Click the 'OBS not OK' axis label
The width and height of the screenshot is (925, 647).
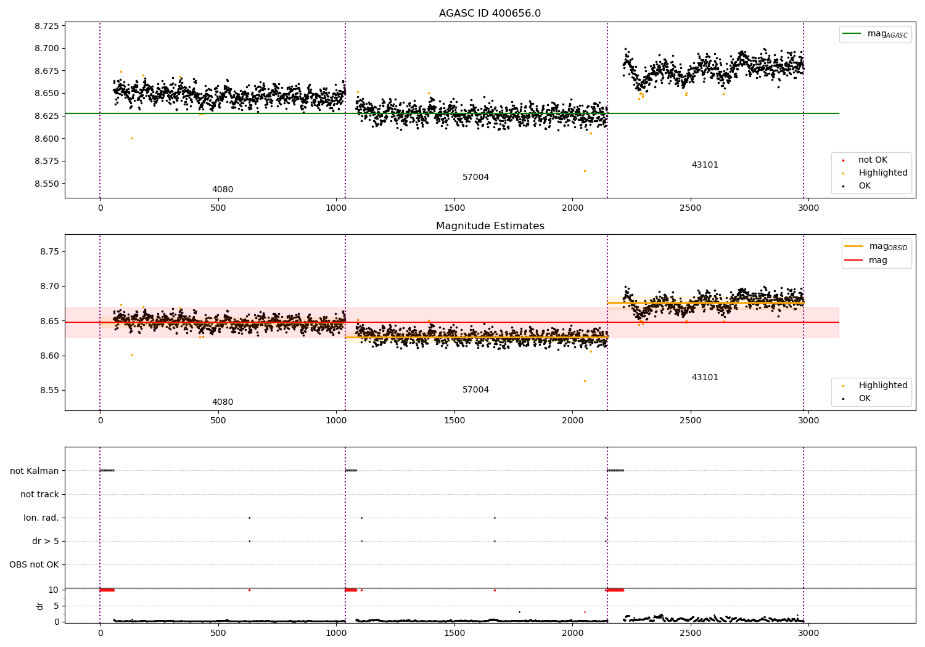pos(35,565)
